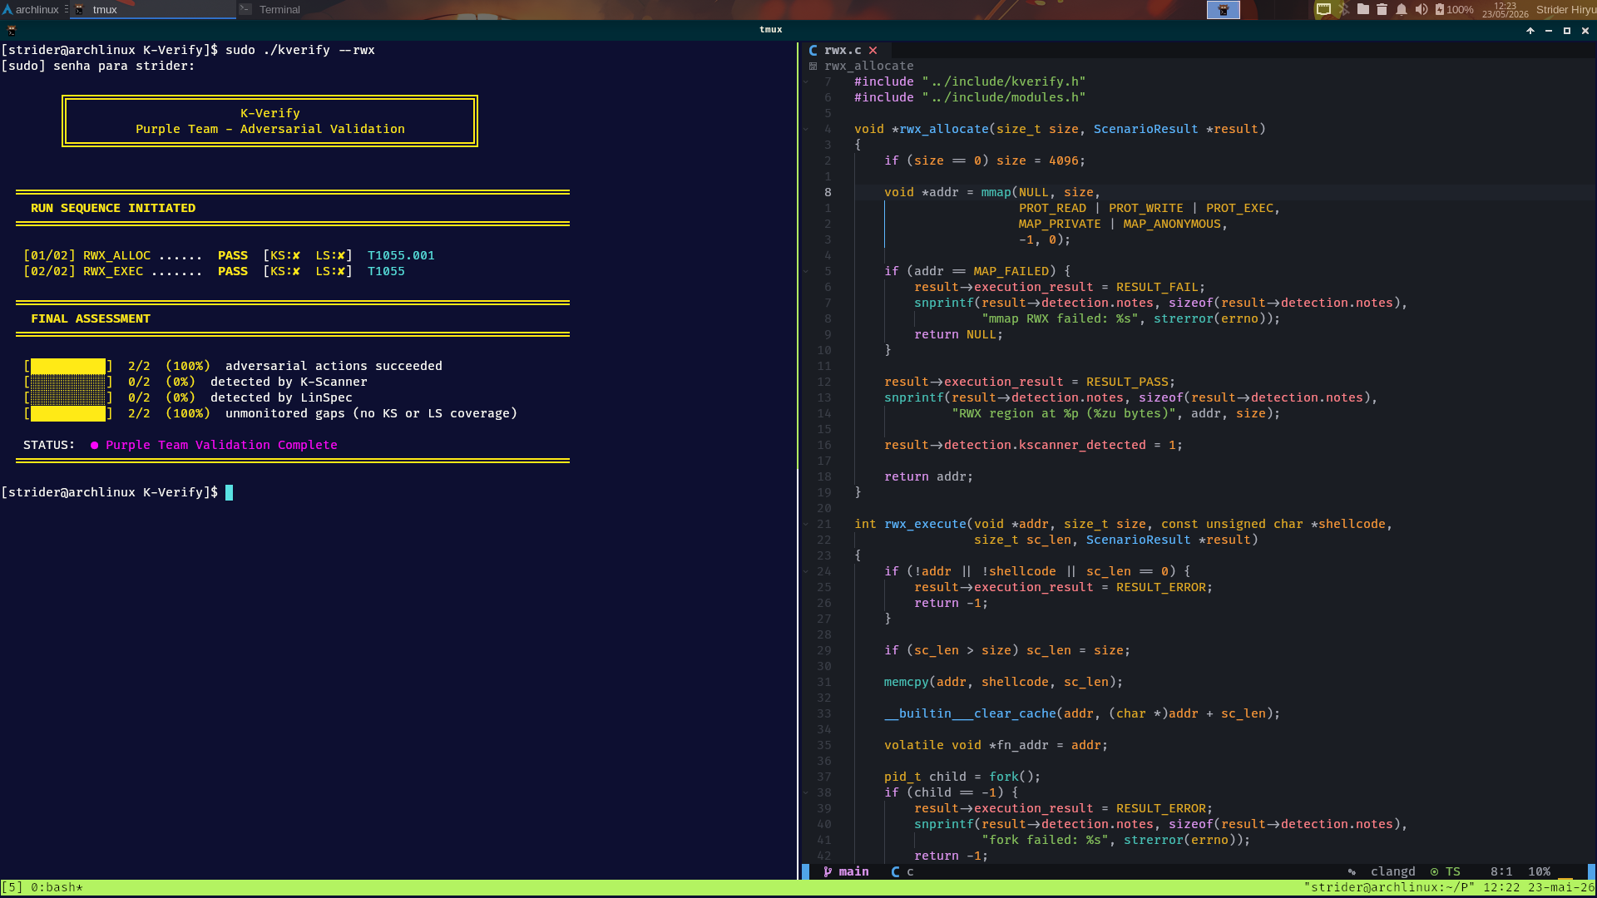
Task: Open the Strider Hiryu user menu
Action: click(x=1565, y=9)
